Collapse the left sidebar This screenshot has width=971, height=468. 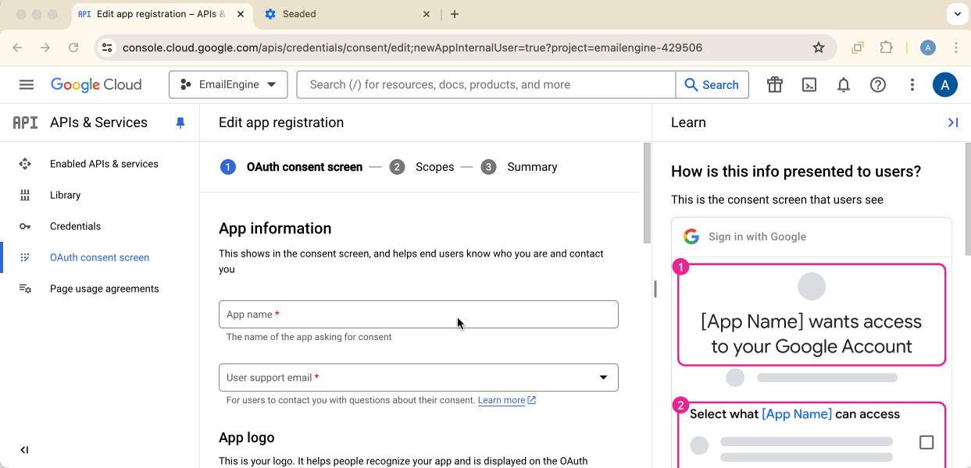[24, 449]
